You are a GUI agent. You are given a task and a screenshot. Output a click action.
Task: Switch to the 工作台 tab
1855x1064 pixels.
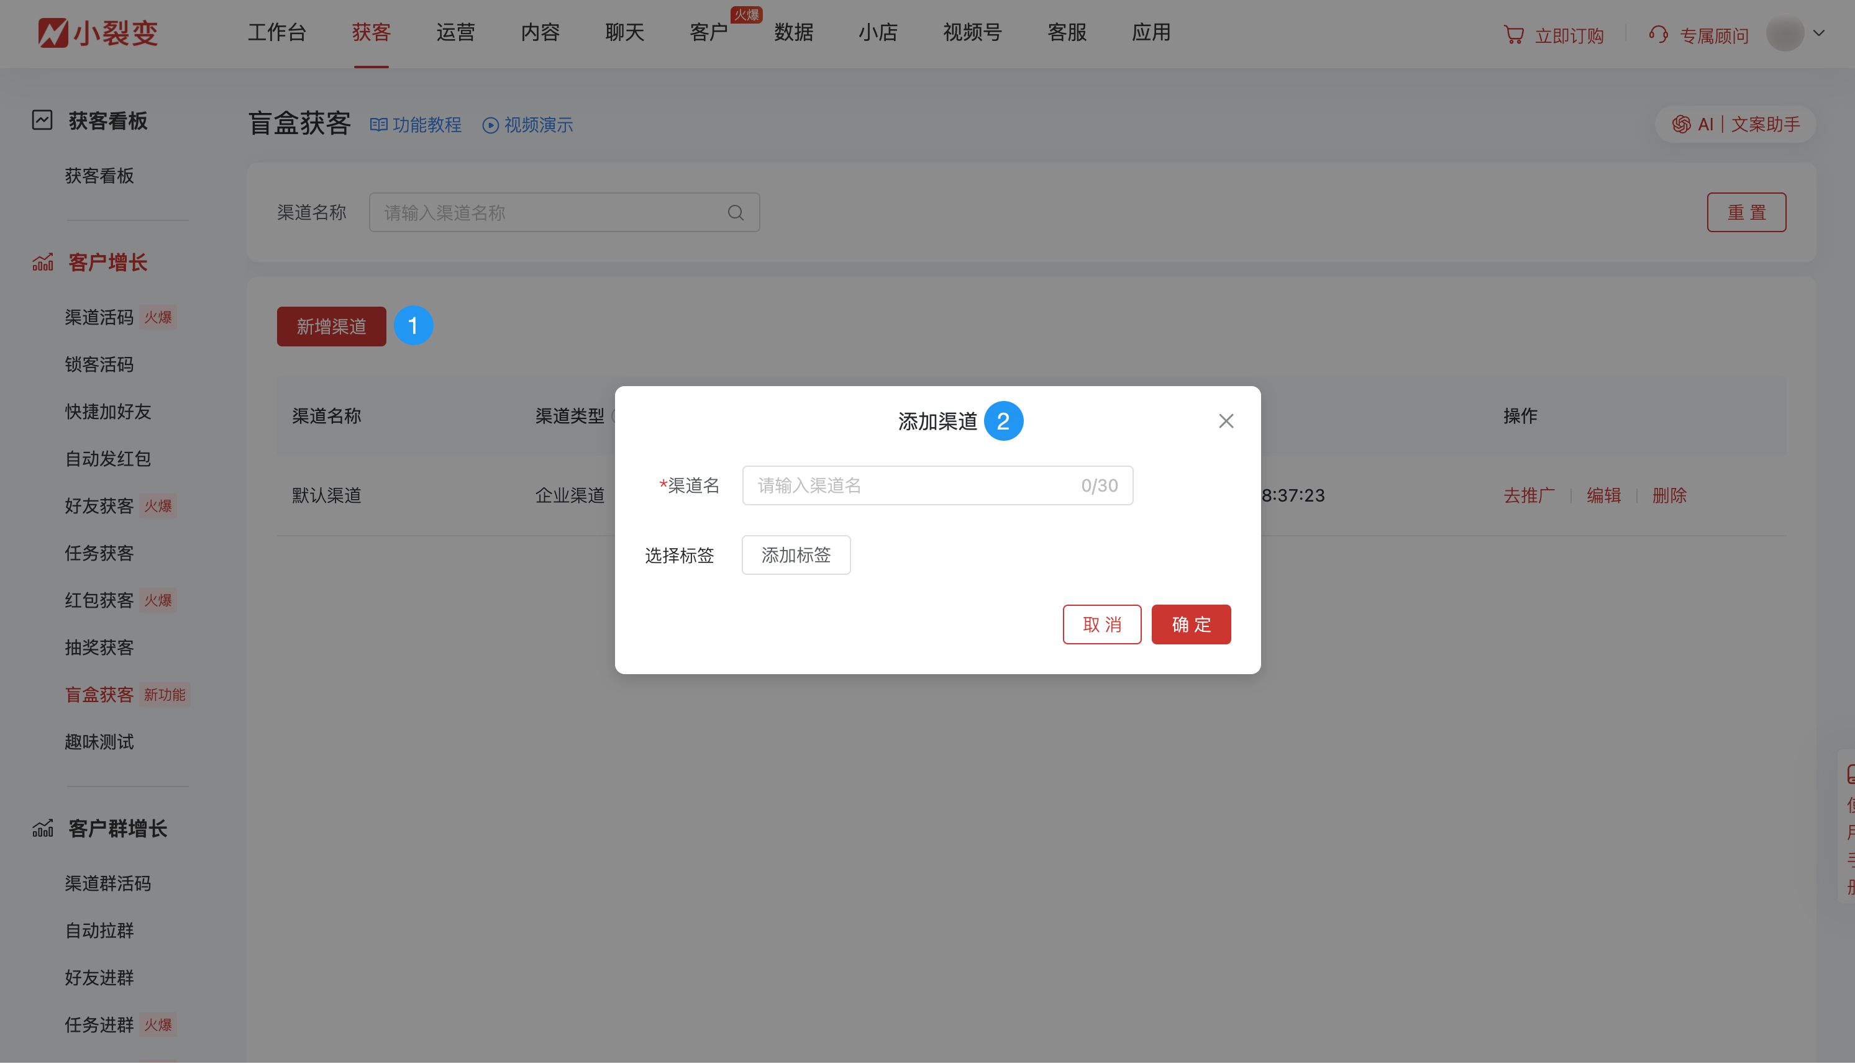(x=276, y=33)
